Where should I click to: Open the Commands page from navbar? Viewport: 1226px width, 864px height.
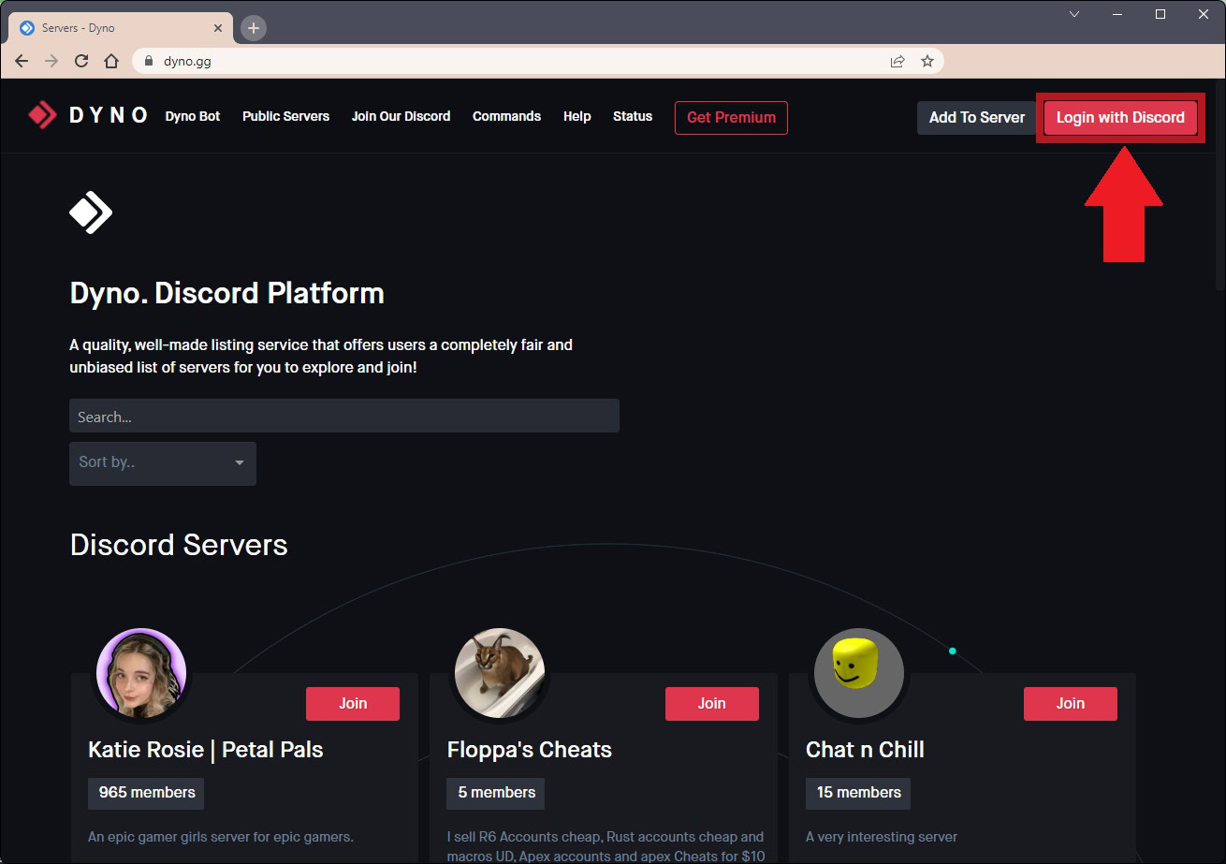click(x=506, y=116)
